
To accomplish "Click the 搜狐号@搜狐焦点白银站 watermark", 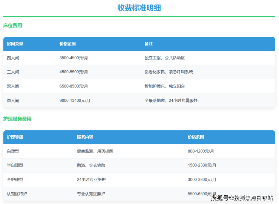I will pyautogui.click(x=242, y=198).
